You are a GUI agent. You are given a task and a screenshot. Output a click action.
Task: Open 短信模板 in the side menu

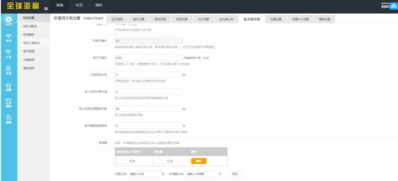point(34,34)
